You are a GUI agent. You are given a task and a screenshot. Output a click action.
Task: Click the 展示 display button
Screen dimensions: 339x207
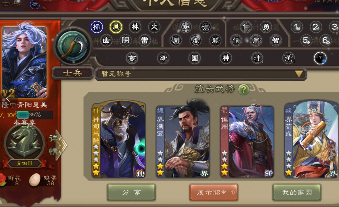point(214,192)
